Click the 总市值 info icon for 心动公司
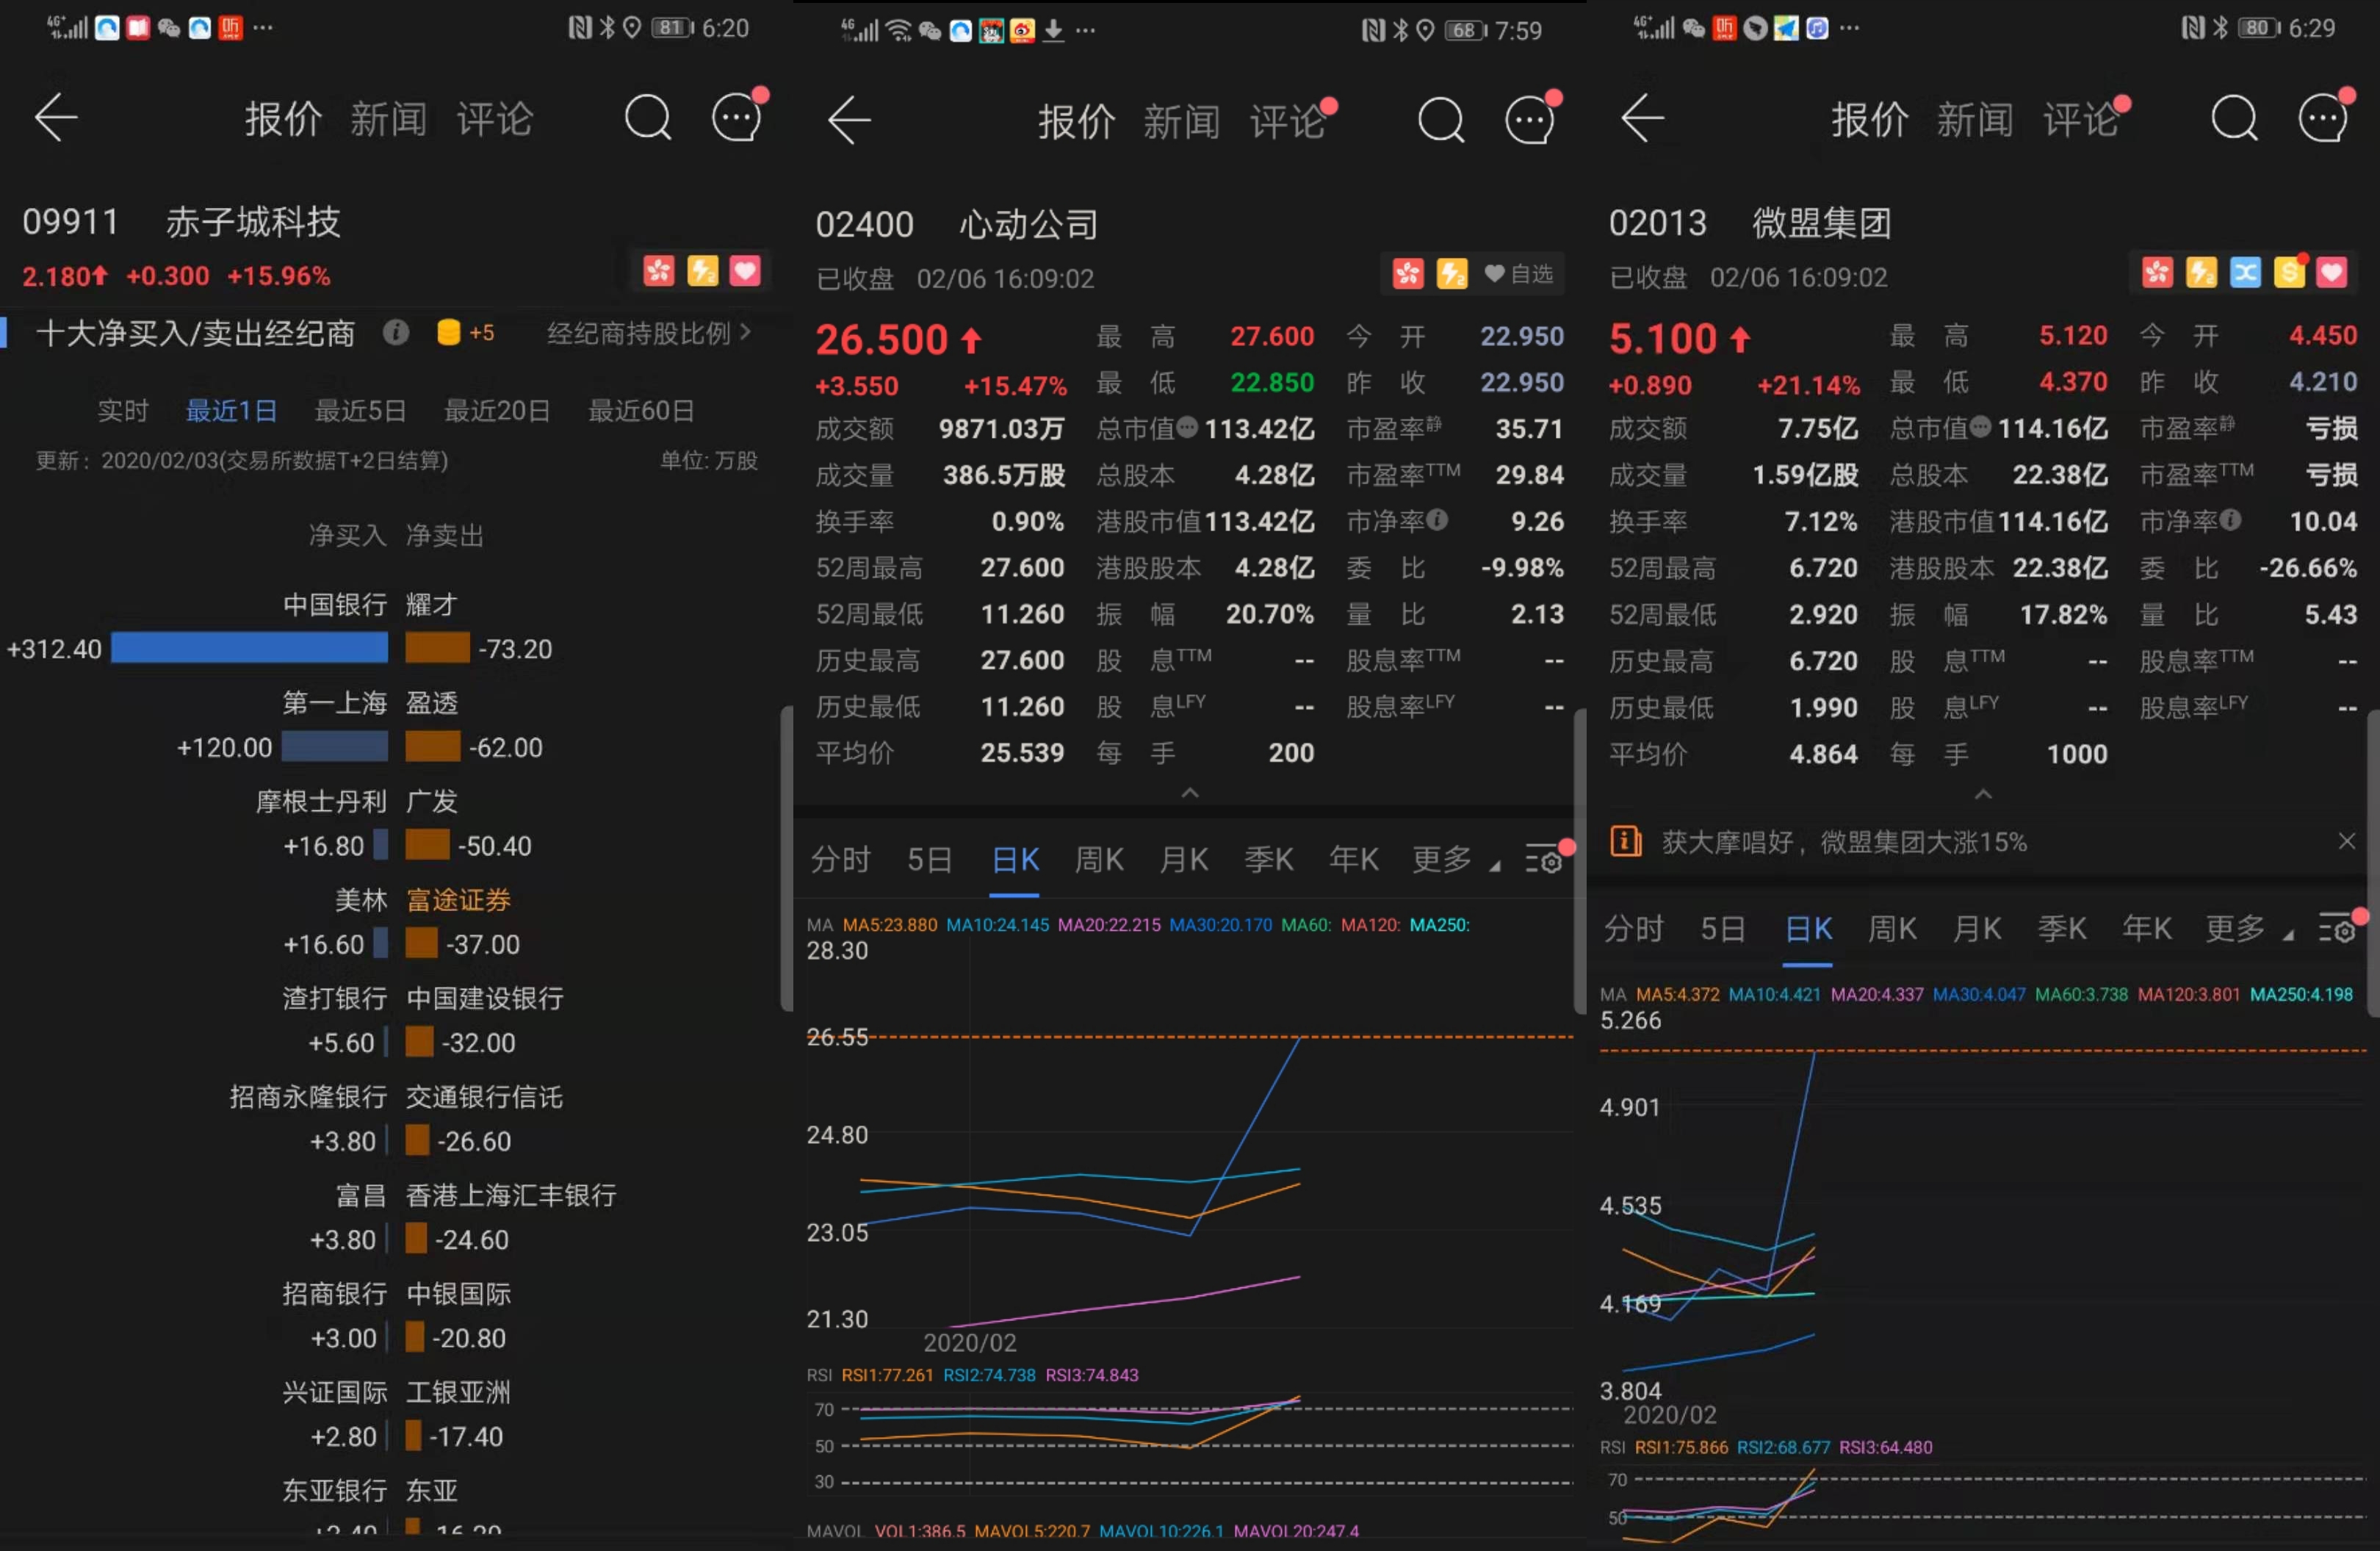The width and height of the screenshot is (2380, 1551). (x=1187, y=428)
